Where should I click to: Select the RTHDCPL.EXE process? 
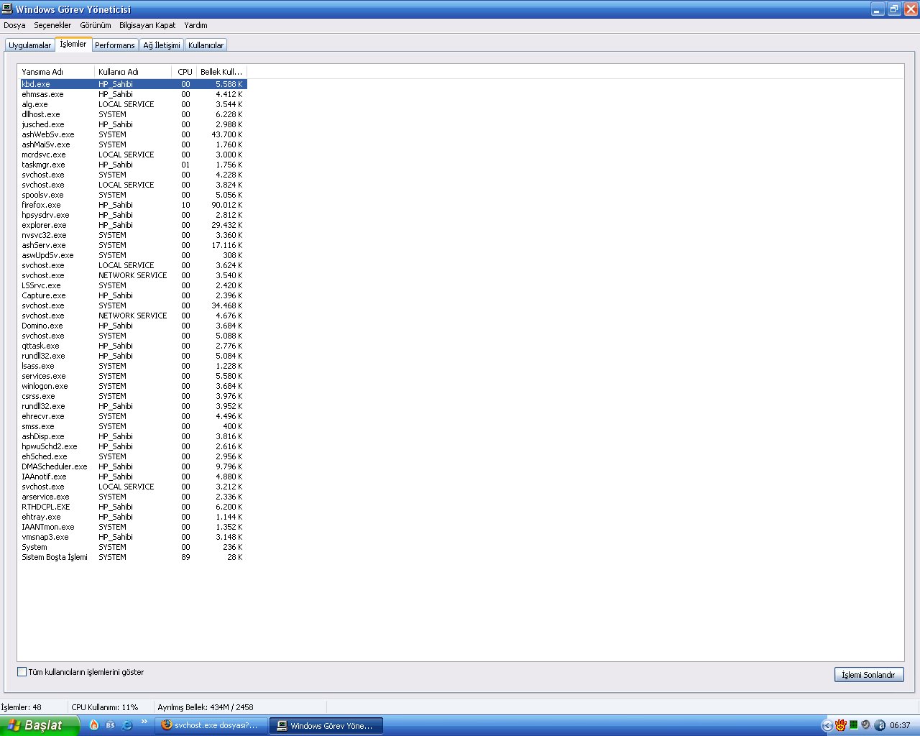point(133,507)
